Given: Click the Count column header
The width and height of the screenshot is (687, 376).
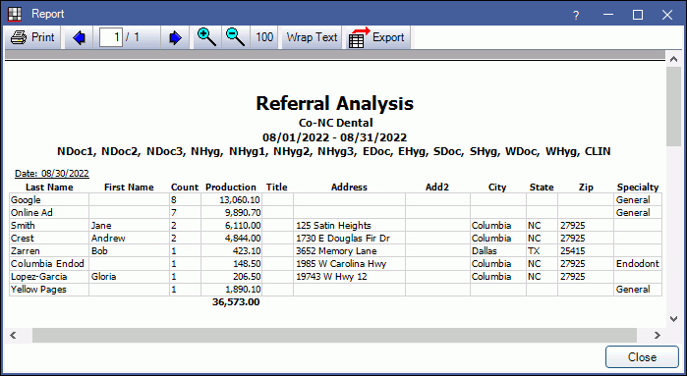Looking at the screenshot, I should 185,188.
